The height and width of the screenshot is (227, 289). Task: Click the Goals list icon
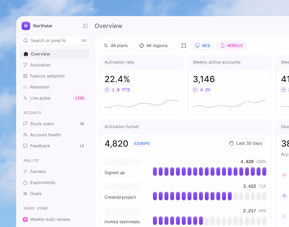coord(25,194)
